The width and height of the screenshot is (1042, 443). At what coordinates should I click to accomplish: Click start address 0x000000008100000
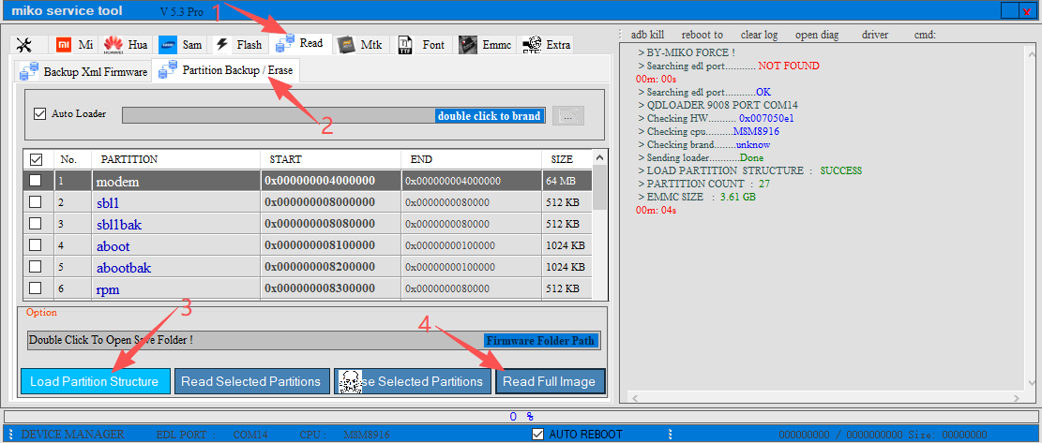(x=320, y=245)
